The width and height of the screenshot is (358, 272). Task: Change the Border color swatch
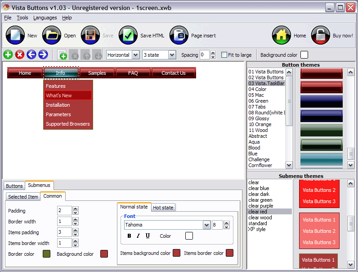tap(46, 254)
